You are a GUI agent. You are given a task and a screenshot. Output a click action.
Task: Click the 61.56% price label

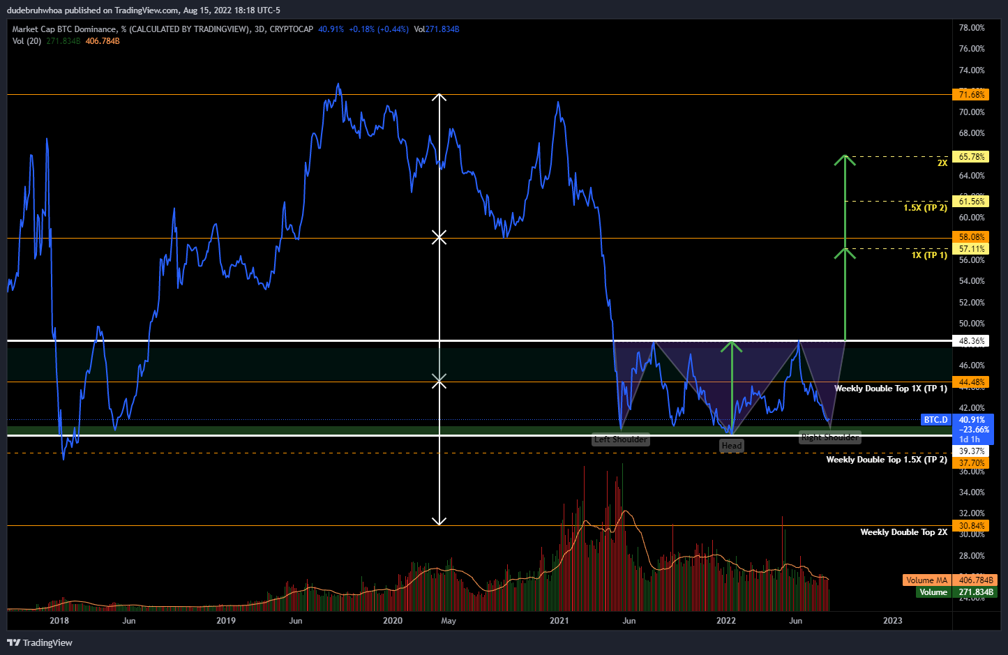(x=972, y=201)
